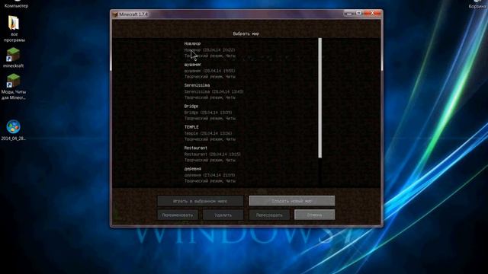The width and height of the screenshot is (488, 274).
Task: Maximize the Minecraft window
Action: 358,14
